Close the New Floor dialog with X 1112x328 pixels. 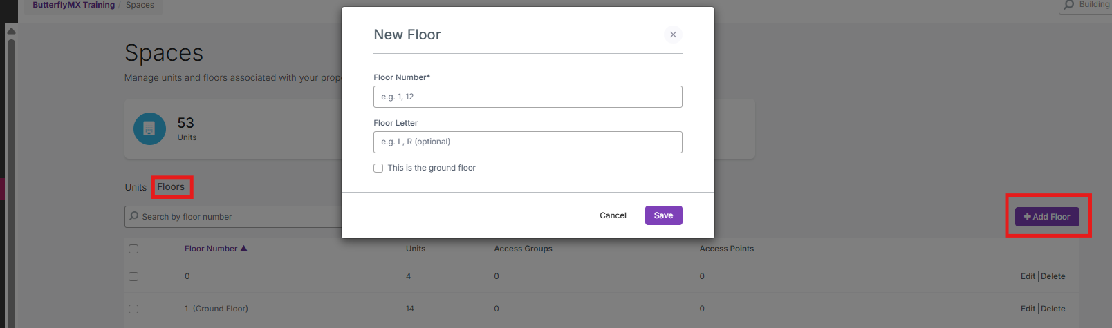click(x=673, y=35)
